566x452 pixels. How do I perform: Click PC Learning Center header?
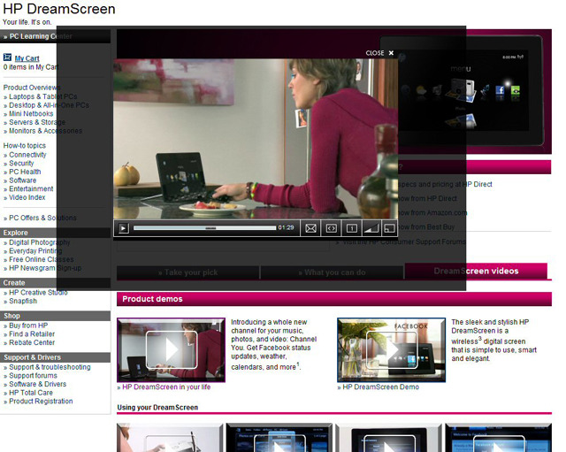click(x=55, y=36)
